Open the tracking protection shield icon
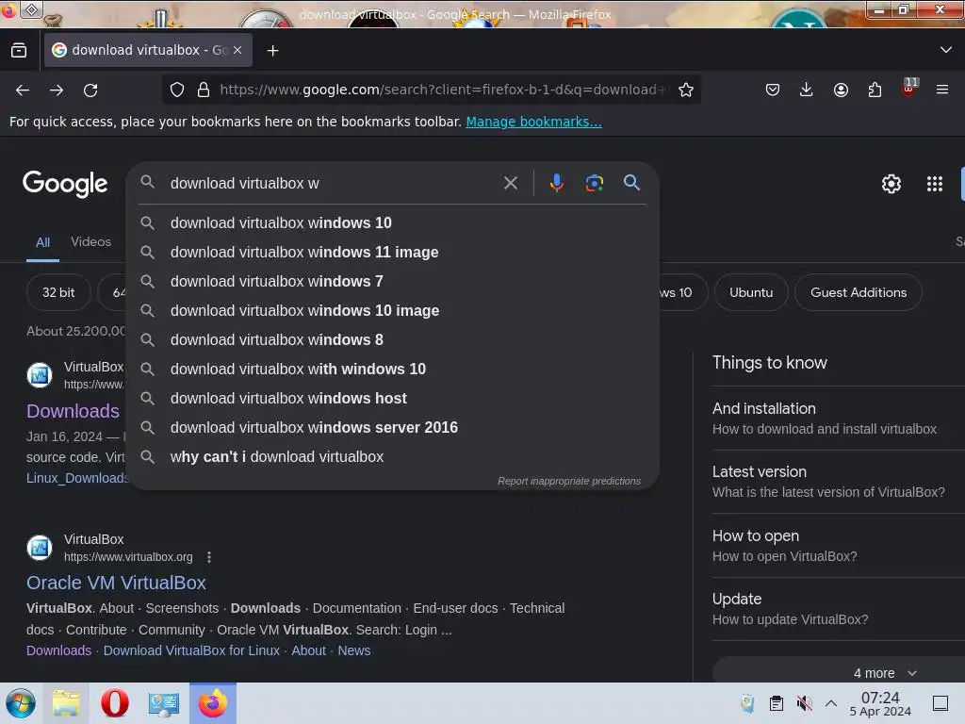965x724 pixels. [177, 90]
